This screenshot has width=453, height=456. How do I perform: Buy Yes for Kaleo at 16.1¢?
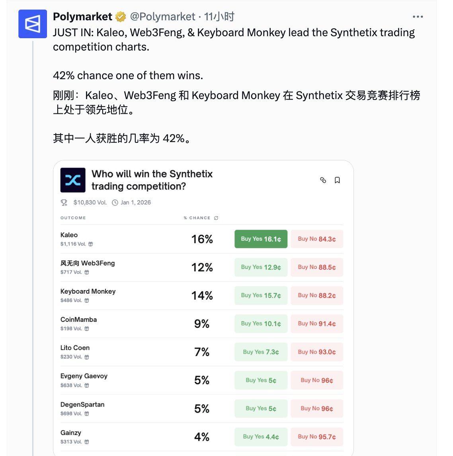[261, 239]
